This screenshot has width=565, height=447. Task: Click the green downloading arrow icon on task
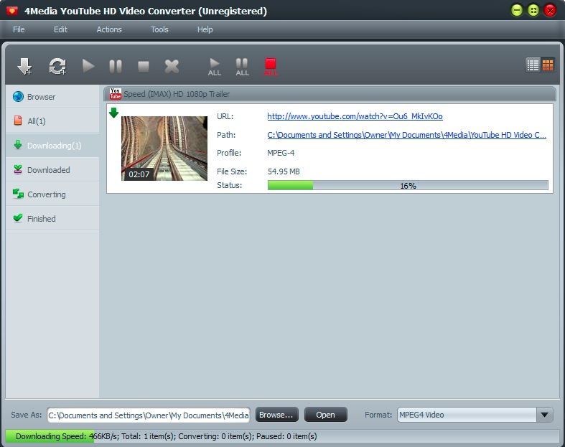coord(114,113)
